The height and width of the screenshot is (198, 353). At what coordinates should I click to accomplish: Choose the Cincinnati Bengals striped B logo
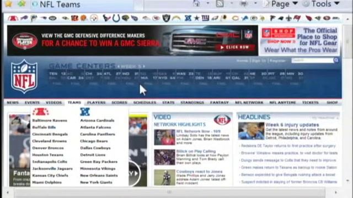click(x=74, y=18)
